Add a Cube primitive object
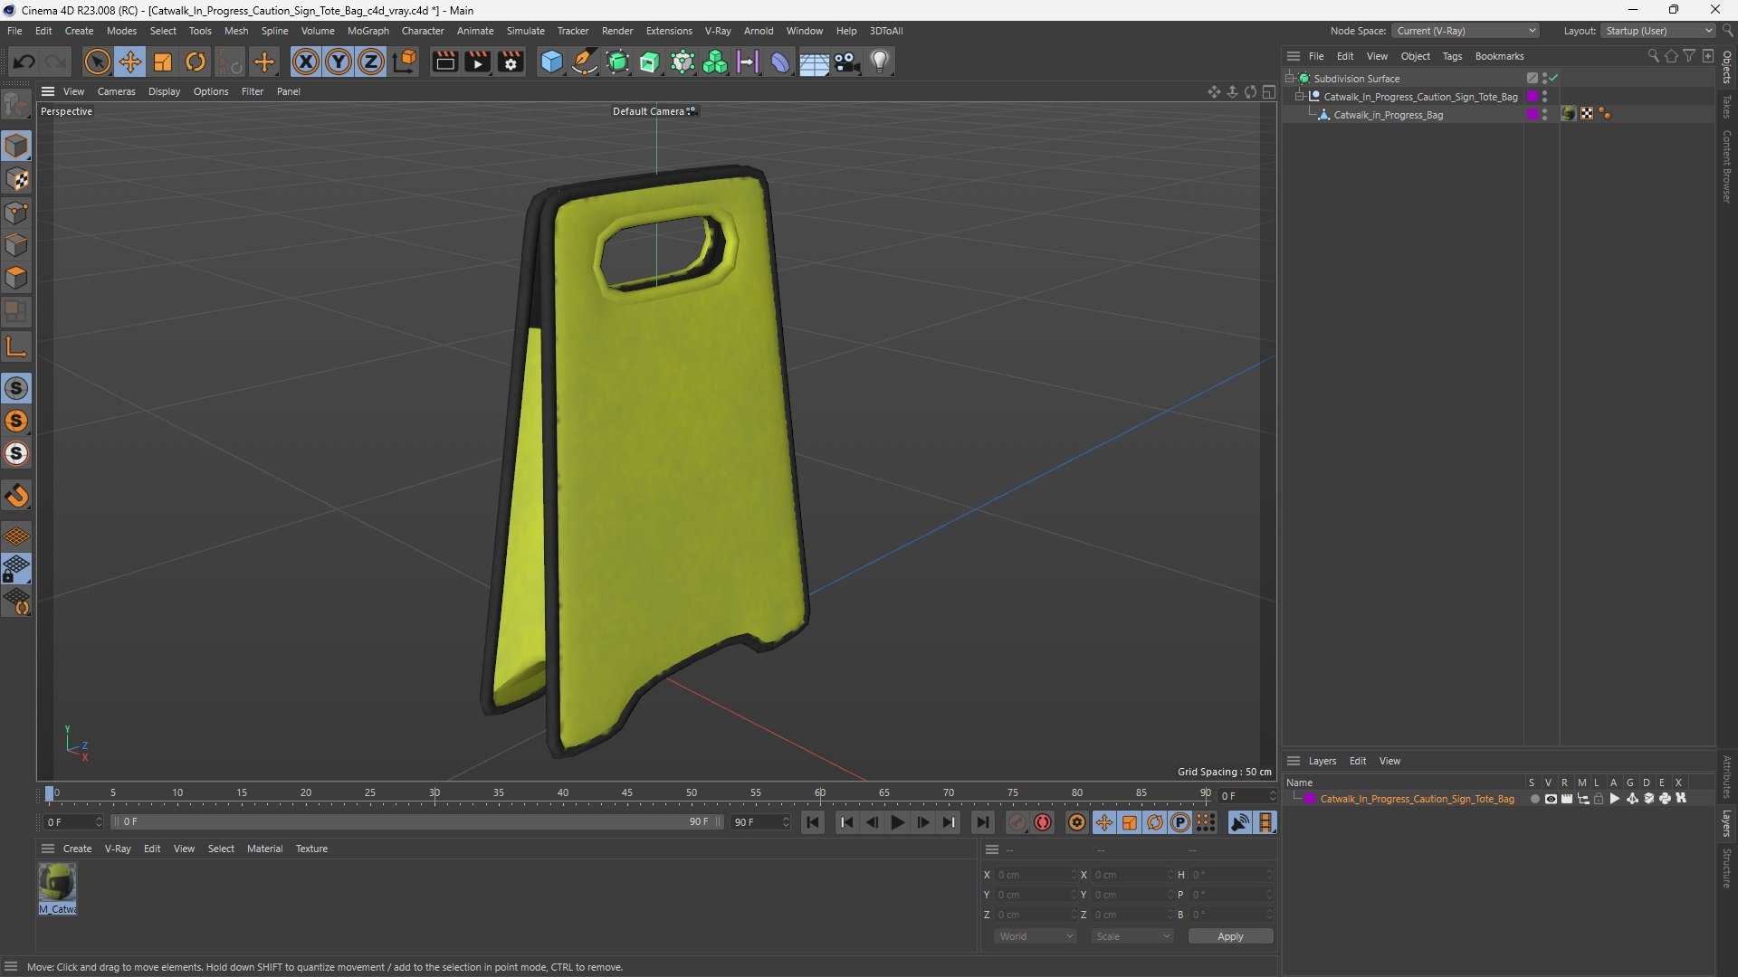The width and height of the screenshot is (1738, 977). (551, 62)
